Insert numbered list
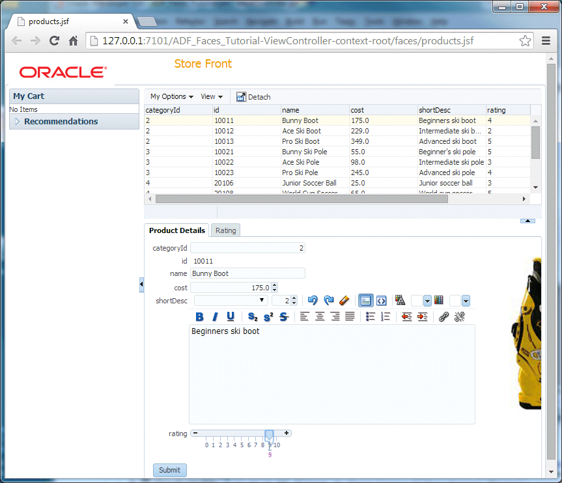The width and height of the screenshot is (562, 483). [386, 316]
